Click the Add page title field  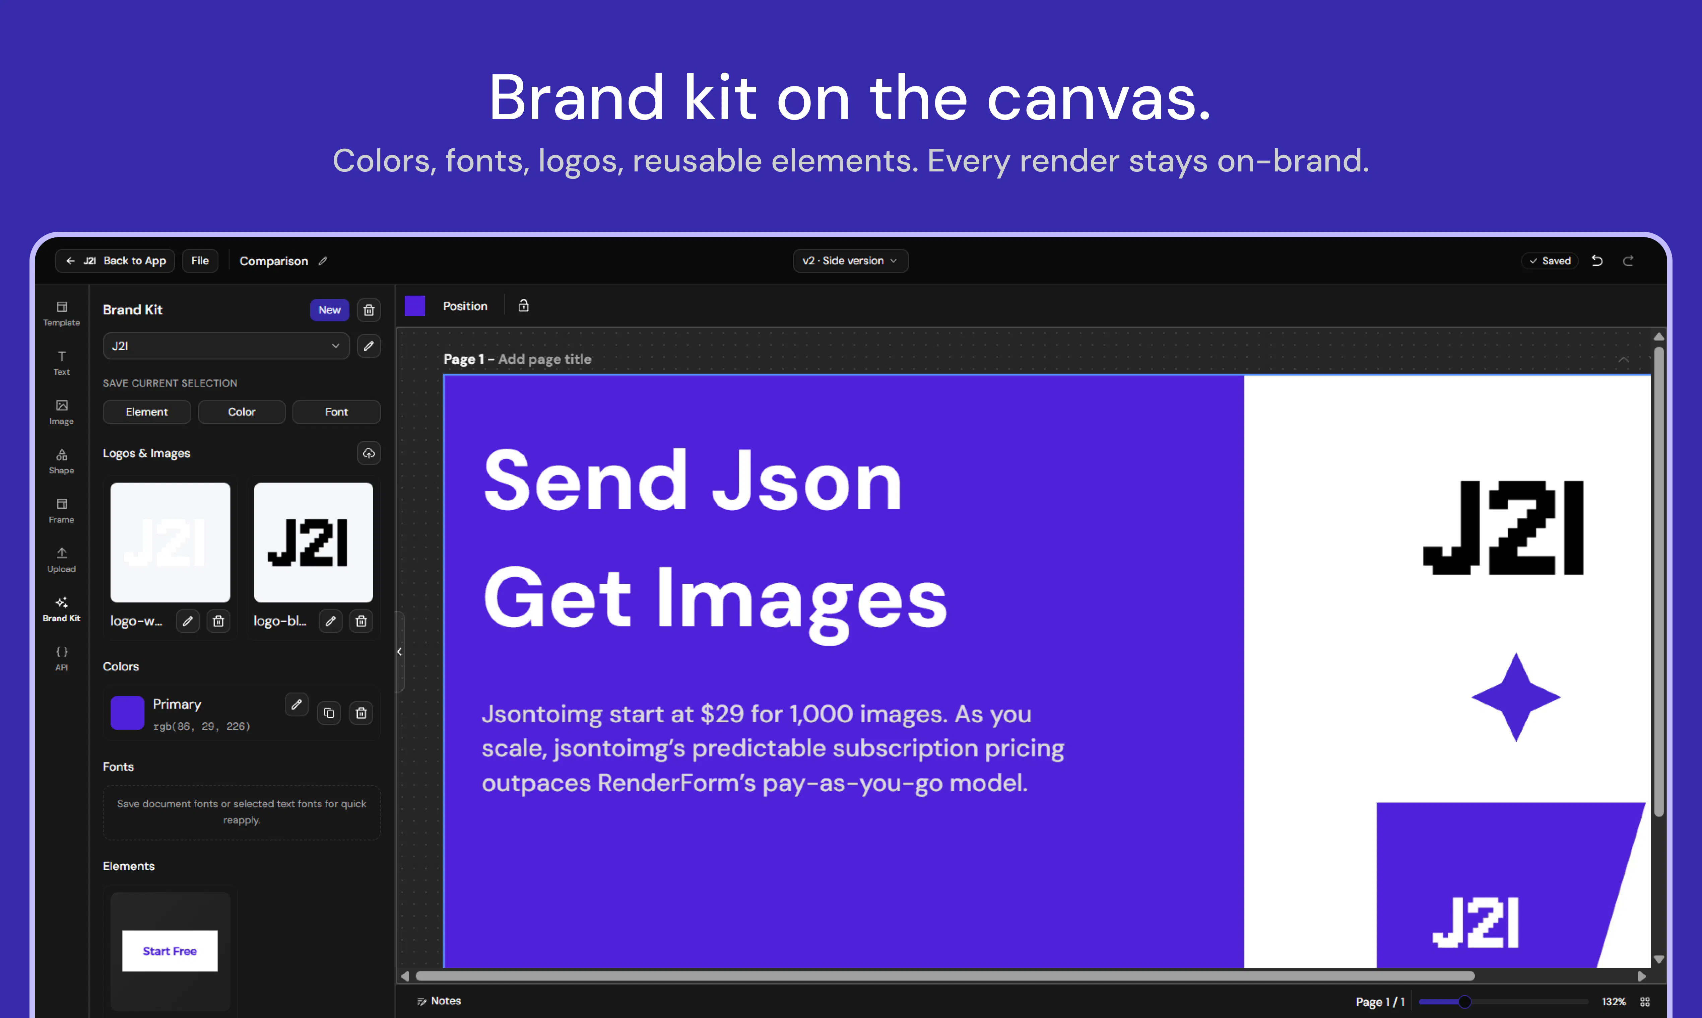click(544, 359)
